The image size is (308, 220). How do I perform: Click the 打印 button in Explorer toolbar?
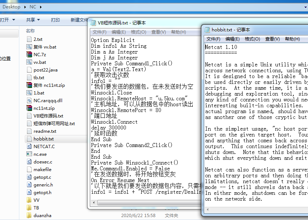tap(55, 20)
